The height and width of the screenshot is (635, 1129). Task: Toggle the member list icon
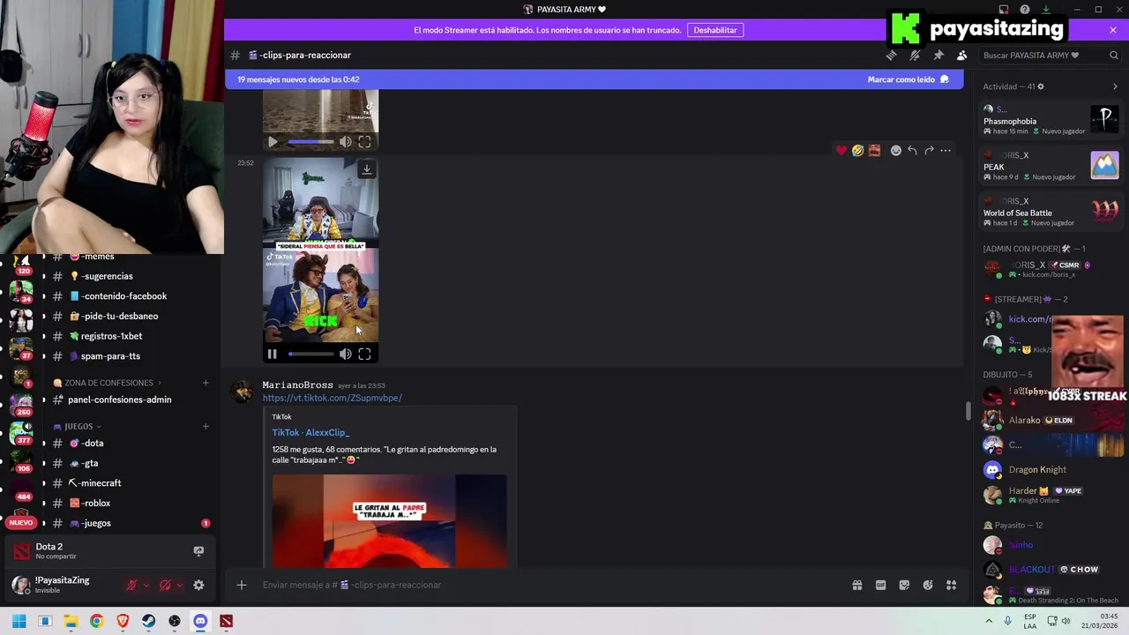962,55
